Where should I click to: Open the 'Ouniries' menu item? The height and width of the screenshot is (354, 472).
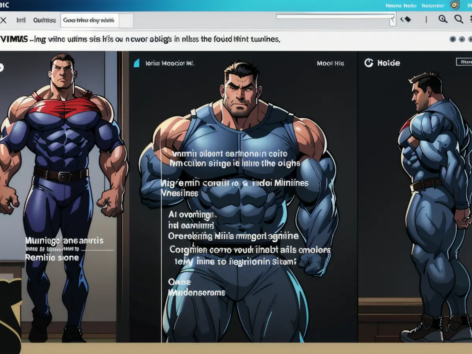pos(44,20)
